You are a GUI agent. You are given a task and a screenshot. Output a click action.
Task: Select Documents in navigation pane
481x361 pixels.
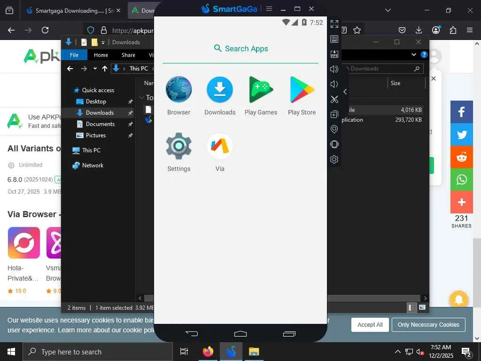(96, 124)
